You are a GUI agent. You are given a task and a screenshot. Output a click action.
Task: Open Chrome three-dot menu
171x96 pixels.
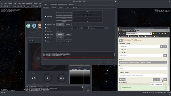(168, 34)
